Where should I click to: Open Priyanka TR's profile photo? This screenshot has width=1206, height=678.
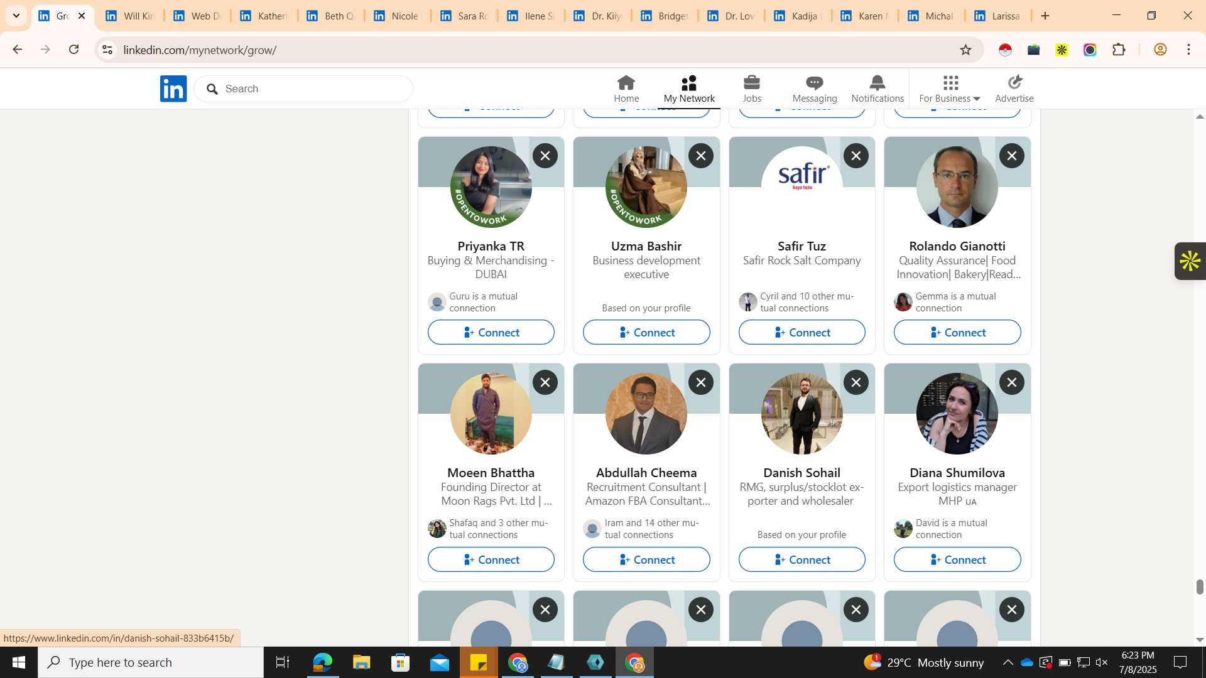(491, 187)
